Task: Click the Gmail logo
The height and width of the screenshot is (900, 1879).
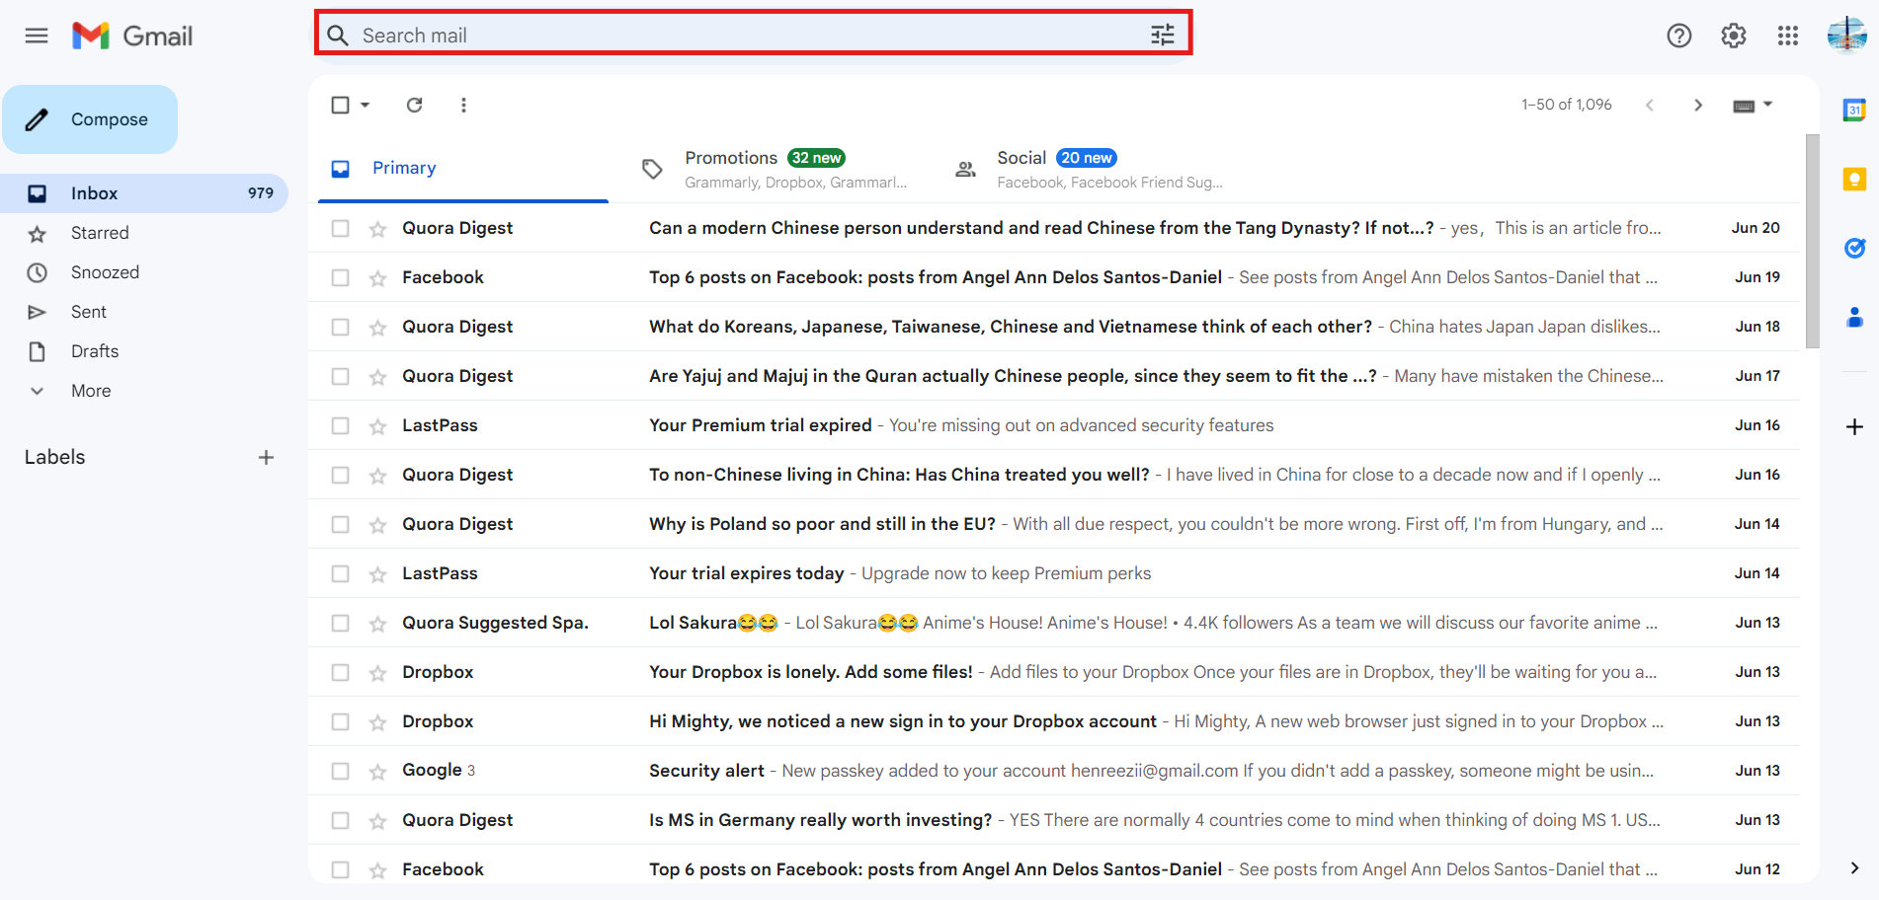Action: [132, 36]
